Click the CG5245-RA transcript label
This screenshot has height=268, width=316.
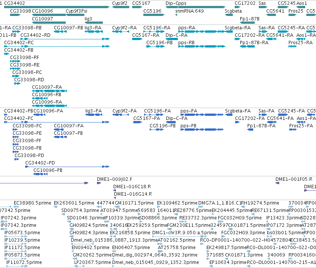coord(291,27)
